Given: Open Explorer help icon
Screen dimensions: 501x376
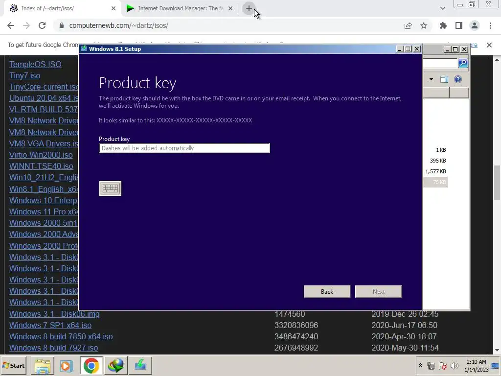Looking at the screenshot, I should click(x=457, y=79).
